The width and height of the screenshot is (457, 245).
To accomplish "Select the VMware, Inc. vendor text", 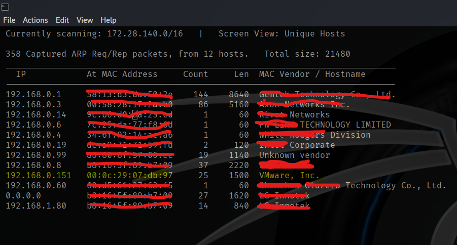I will (289, 175).
